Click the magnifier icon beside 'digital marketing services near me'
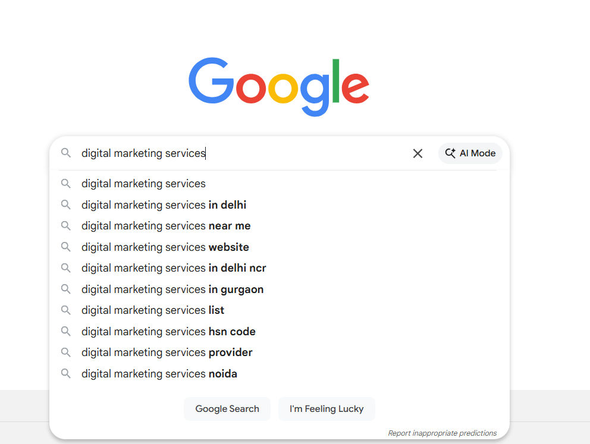590x444 pixels. coord(66,226)
